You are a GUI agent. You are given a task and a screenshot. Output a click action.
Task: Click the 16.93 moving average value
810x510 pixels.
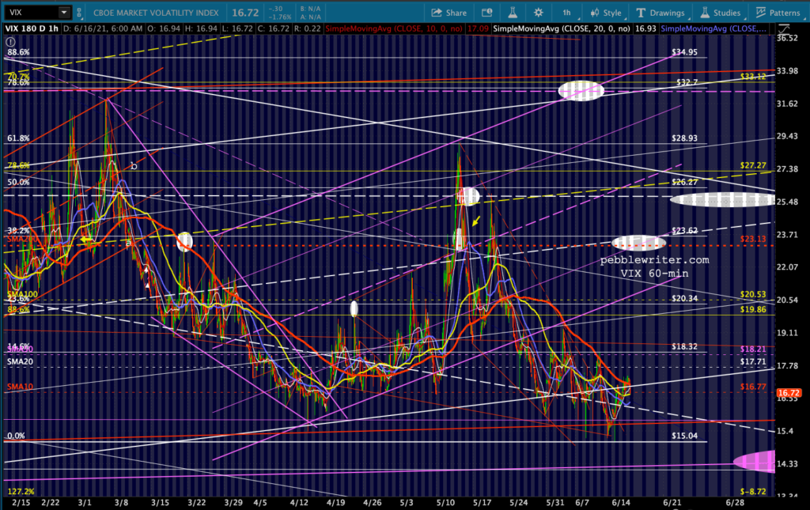(645, 29)
